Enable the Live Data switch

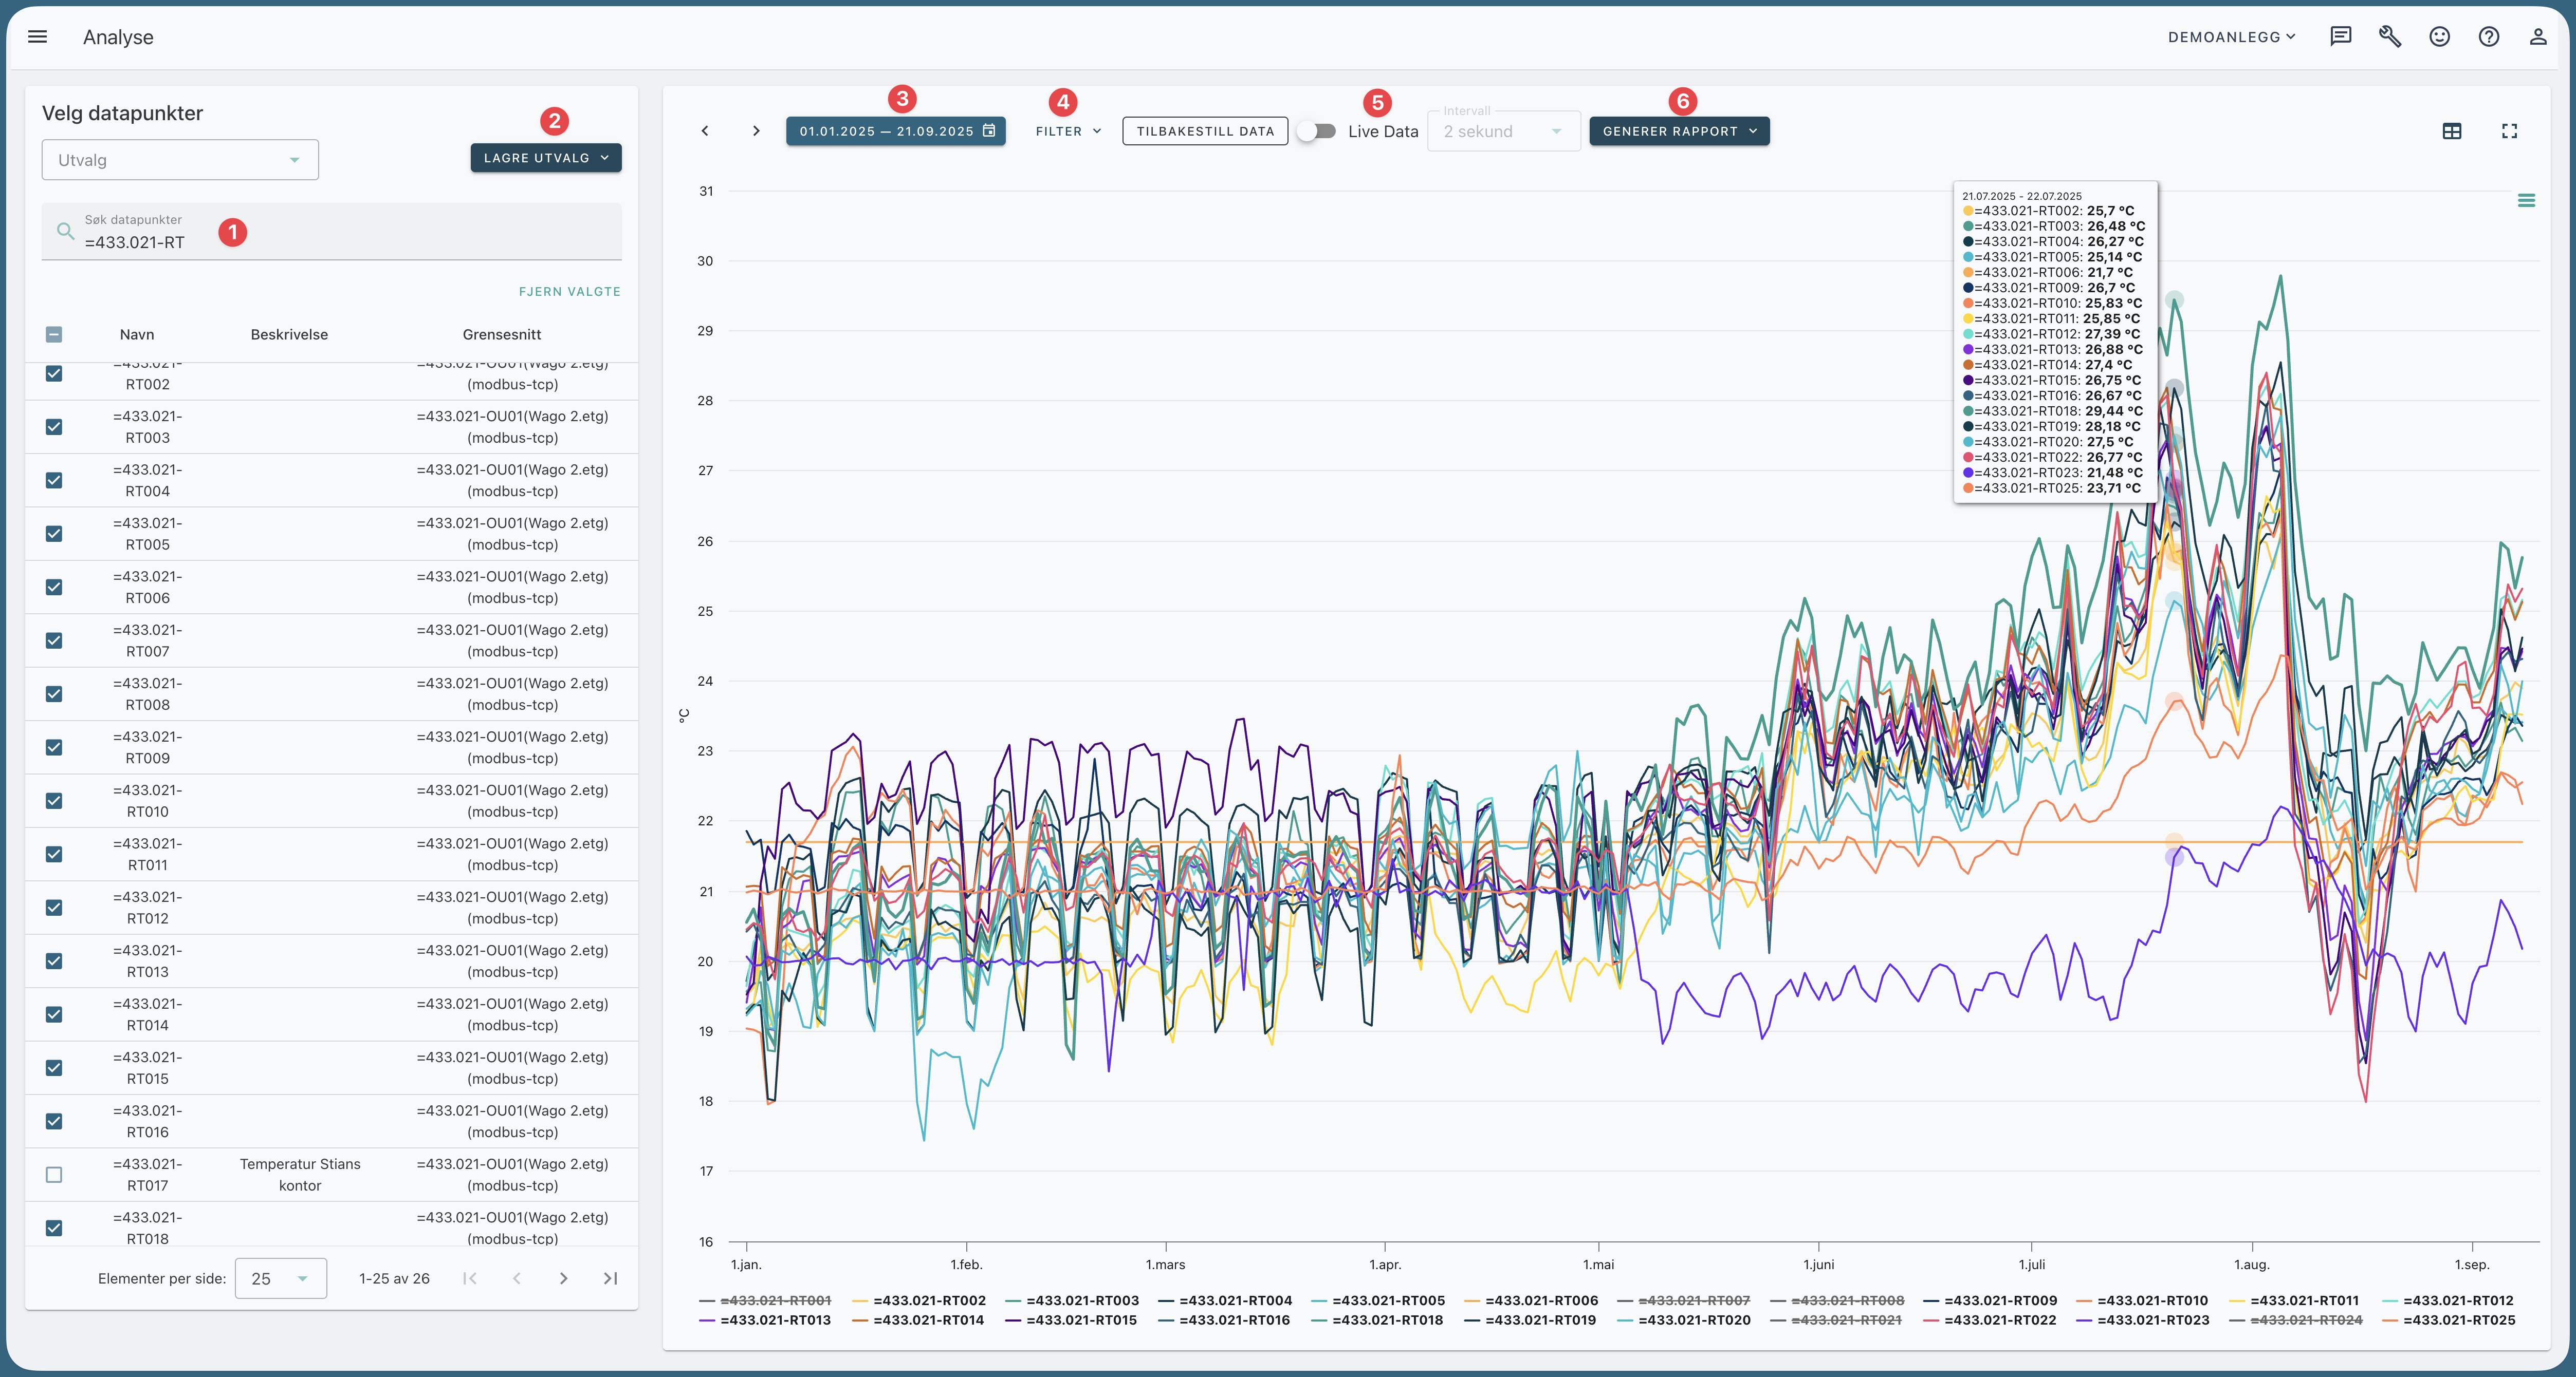[x=1316, y=131]
